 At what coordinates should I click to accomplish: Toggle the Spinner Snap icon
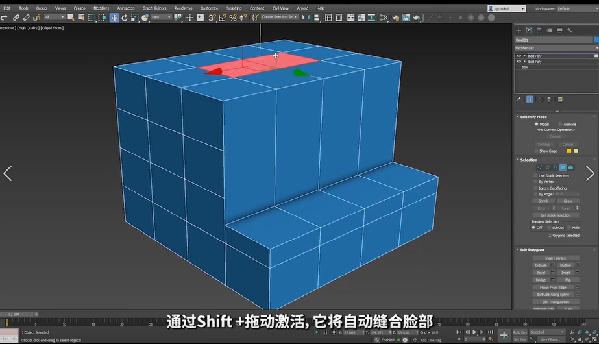[243, 18]
